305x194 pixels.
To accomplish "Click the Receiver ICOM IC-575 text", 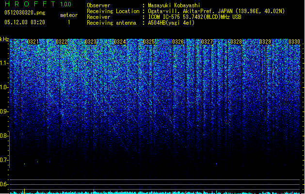I will point(194,17).
